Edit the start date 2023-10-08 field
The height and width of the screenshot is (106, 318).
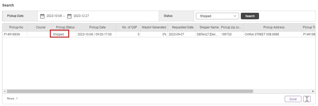(x=54, y=16)
